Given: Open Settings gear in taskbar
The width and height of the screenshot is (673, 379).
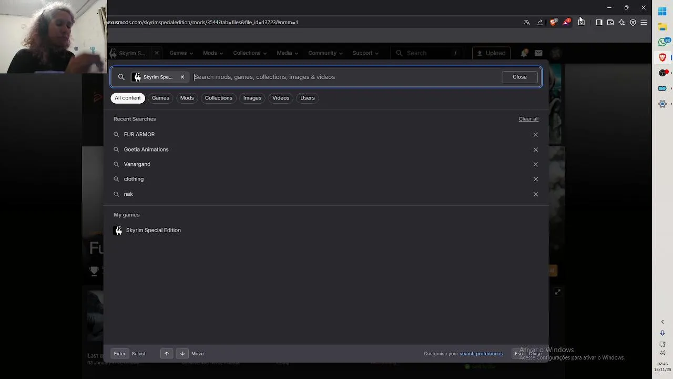Looking at the screenshot, I should click(662, 104).
